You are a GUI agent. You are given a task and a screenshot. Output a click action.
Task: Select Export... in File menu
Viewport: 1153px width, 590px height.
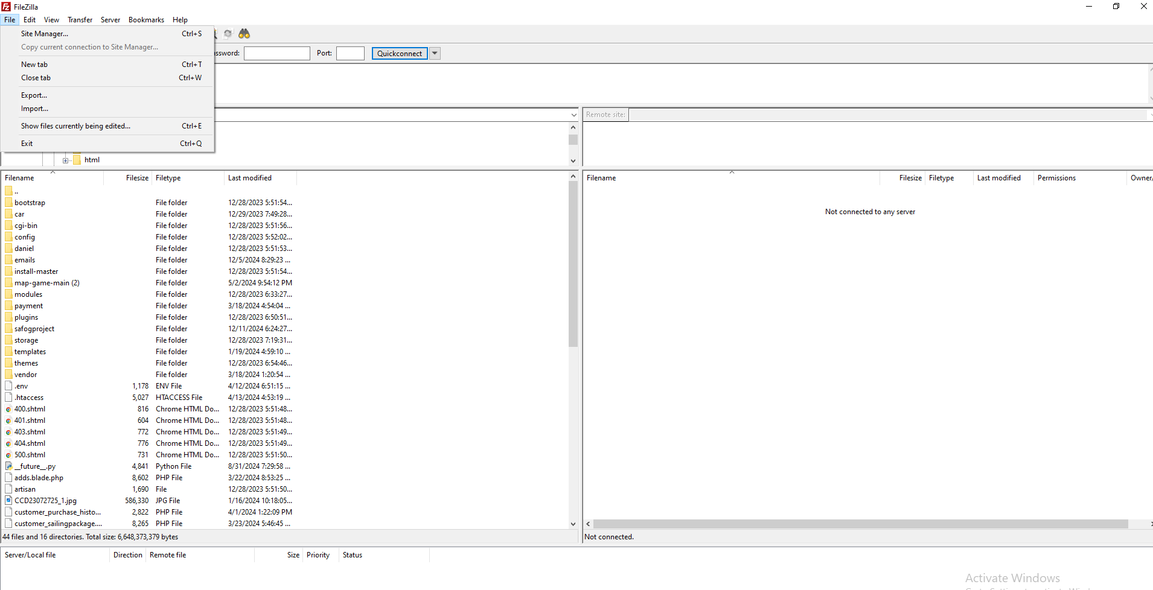pos(107,95)
